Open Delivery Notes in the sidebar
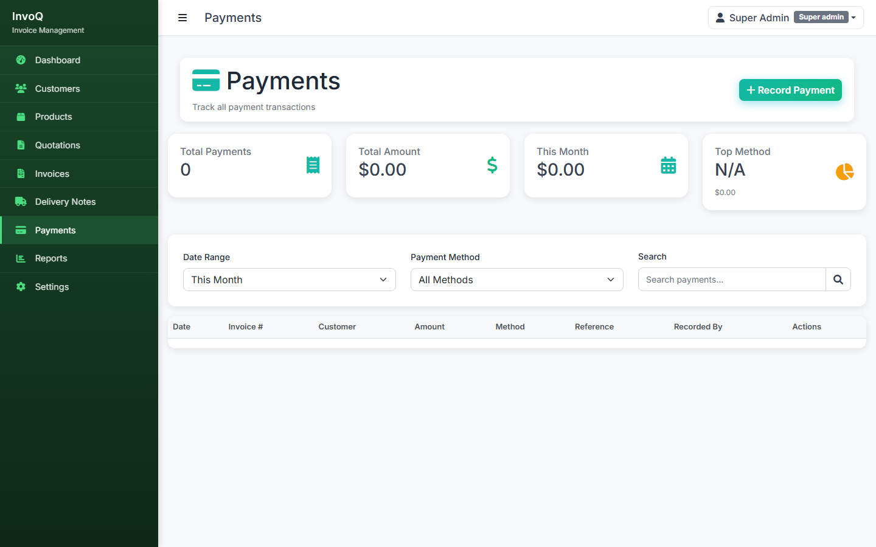Image resolution: width=876 pixels, height=547 pixels. (x=79, y=202)
